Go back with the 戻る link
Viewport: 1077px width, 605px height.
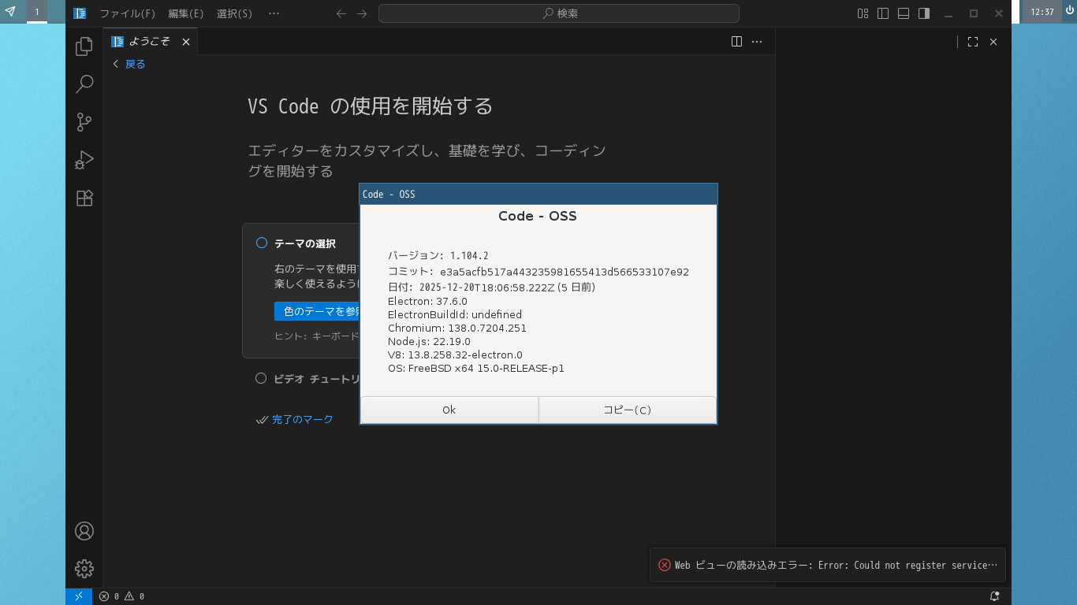click(x=129, y=64)
